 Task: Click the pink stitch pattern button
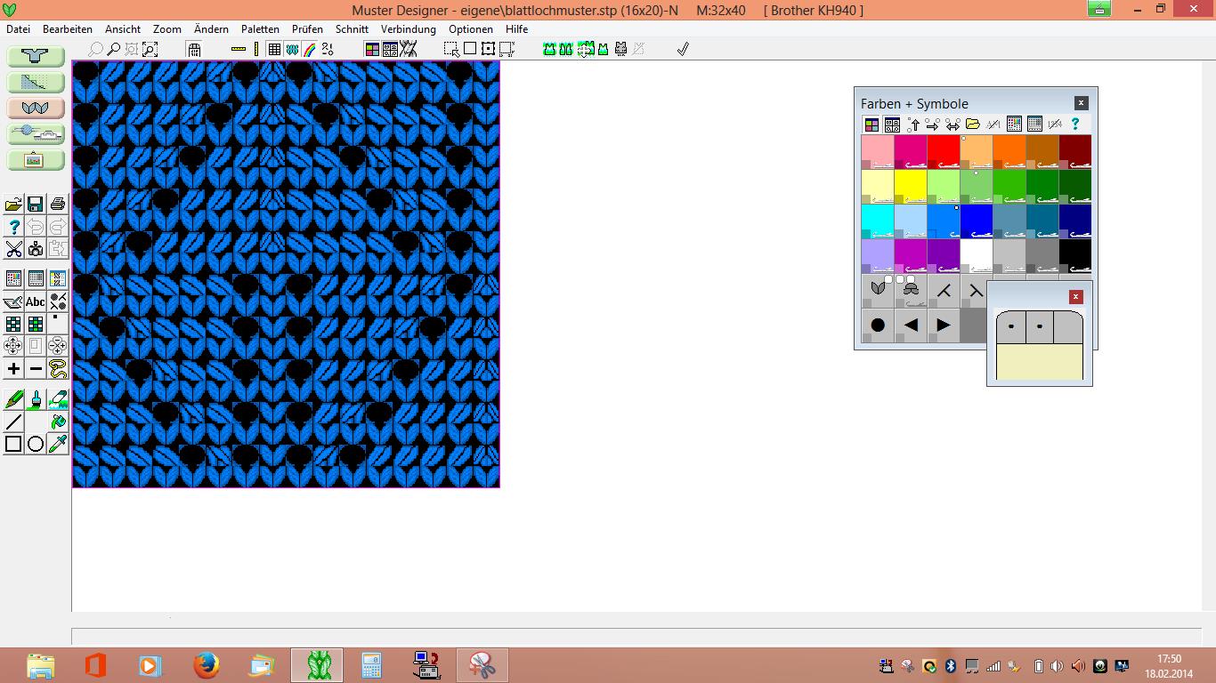36,108
